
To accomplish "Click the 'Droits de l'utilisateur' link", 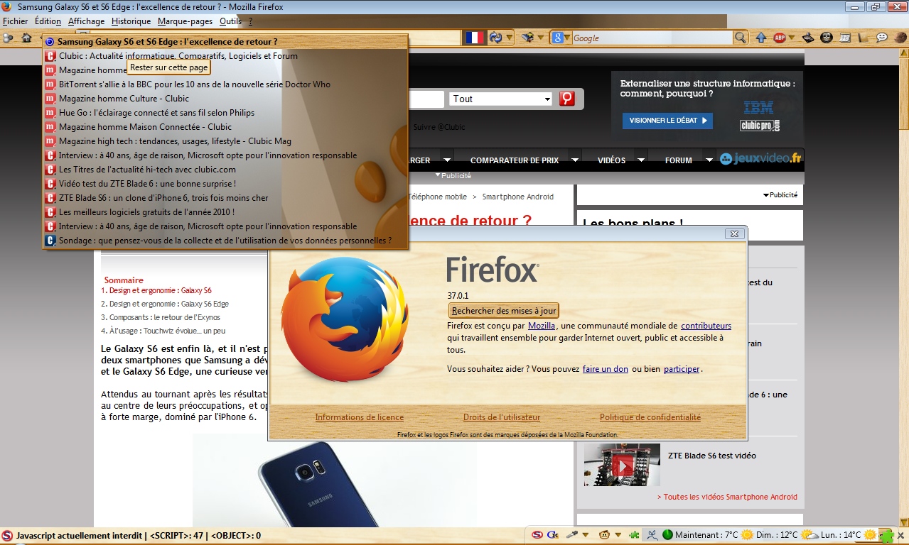I will (x=502, y=417).
